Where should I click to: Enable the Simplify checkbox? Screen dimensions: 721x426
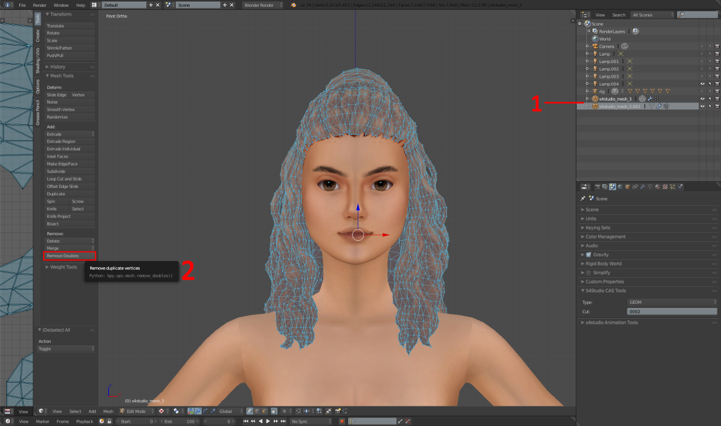coord(589,273)
